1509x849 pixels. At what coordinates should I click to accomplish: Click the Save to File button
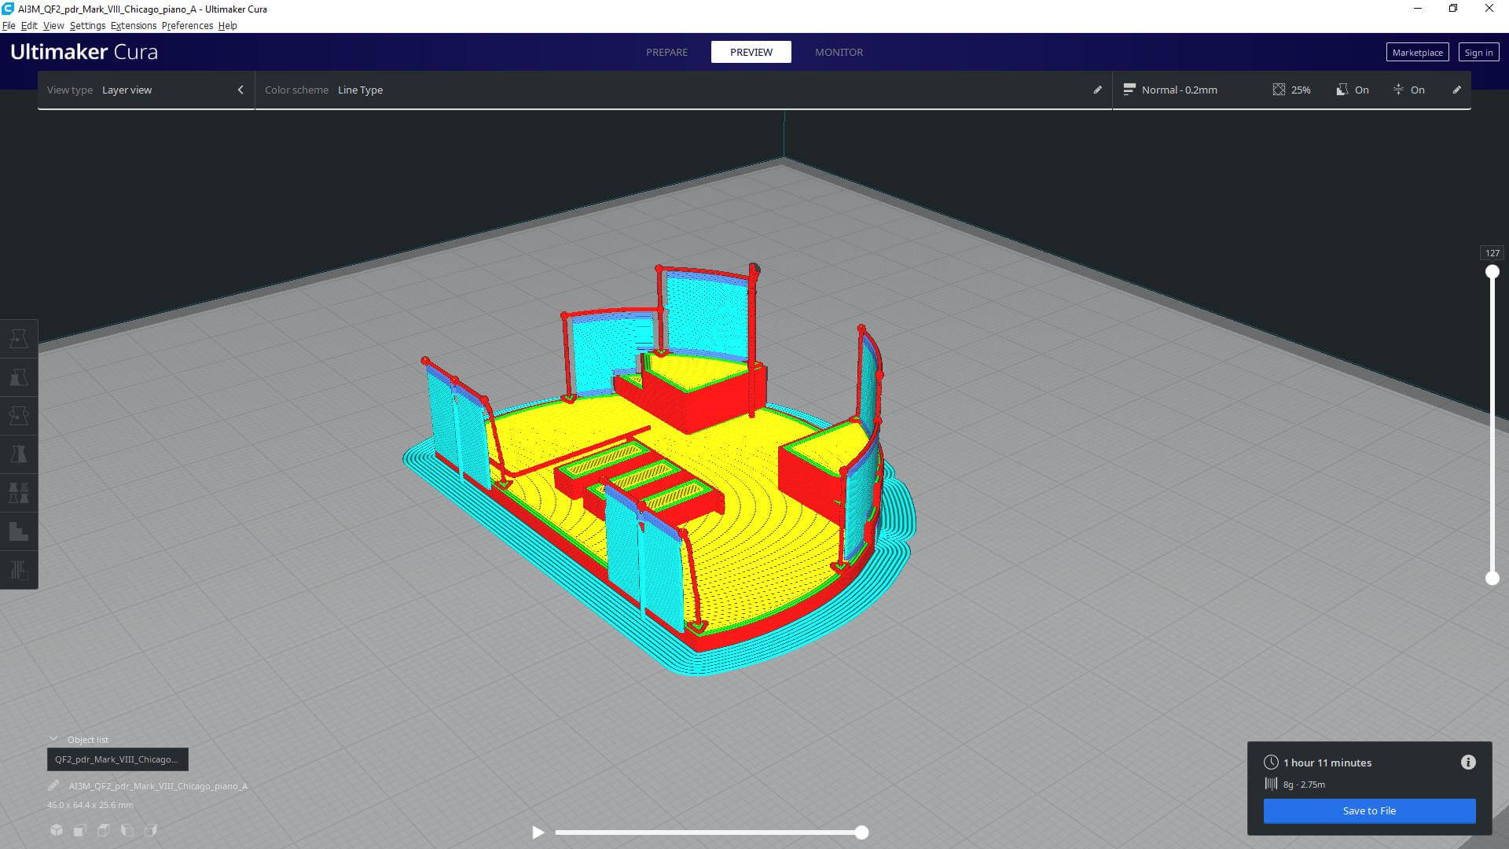(1369, 810)
